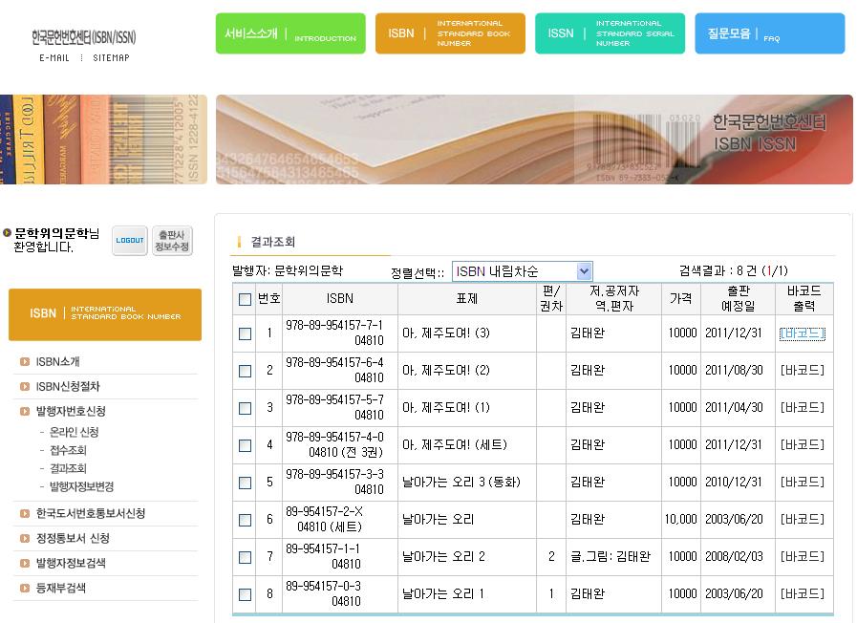Image resolution: width=857 pixels, height=623 pixels.
Task: Click the [바코드] link for row 1
Action: point(802,333)
